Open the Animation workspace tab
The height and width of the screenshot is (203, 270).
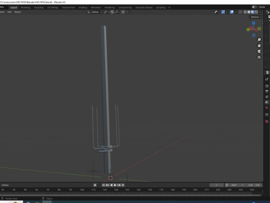click(x=96, y=7)
